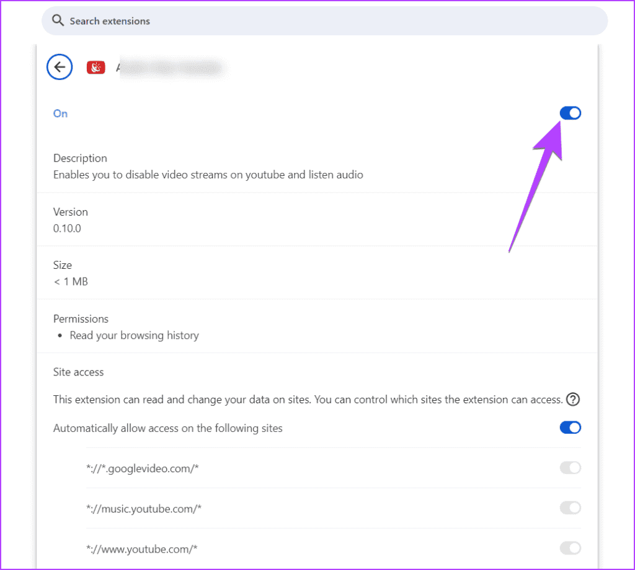Click the *://www.youtube.com/* site entry

coord(142,549)
